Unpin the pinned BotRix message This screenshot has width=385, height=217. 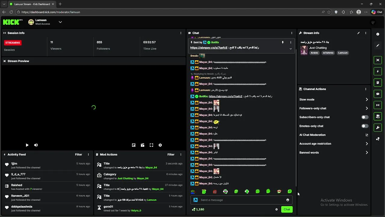tap(283, 42)
